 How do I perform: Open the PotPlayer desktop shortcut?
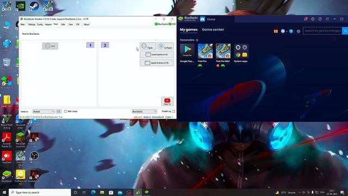(x=21, y=177)
